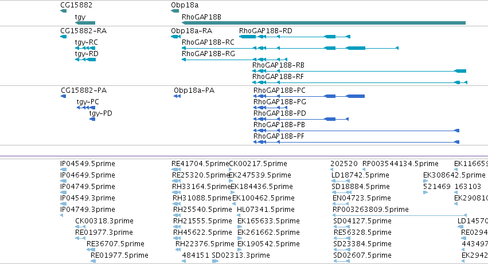Select EST RE36707.5prime
The height and width of the screenshot is (264, 488).
click(x=115, y=244)
